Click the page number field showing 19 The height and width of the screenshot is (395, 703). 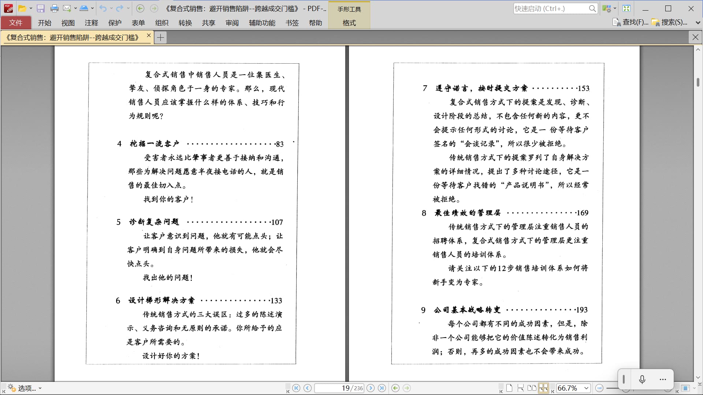tap(339, 388)
